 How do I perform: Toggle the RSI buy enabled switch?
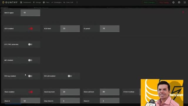pos(30,76)
